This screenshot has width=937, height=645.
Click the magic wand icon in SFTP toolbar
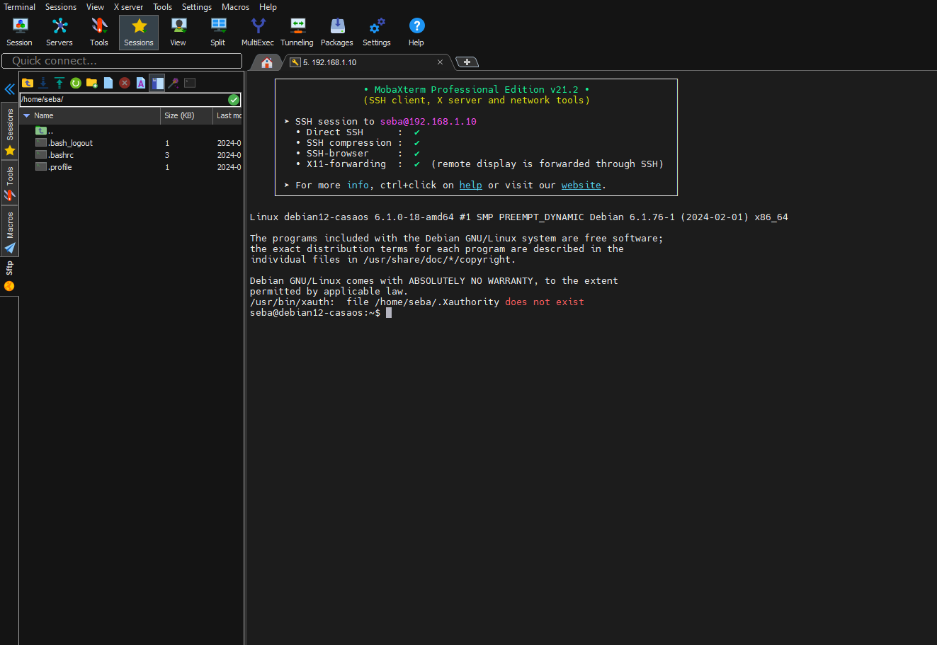[174, 83]
